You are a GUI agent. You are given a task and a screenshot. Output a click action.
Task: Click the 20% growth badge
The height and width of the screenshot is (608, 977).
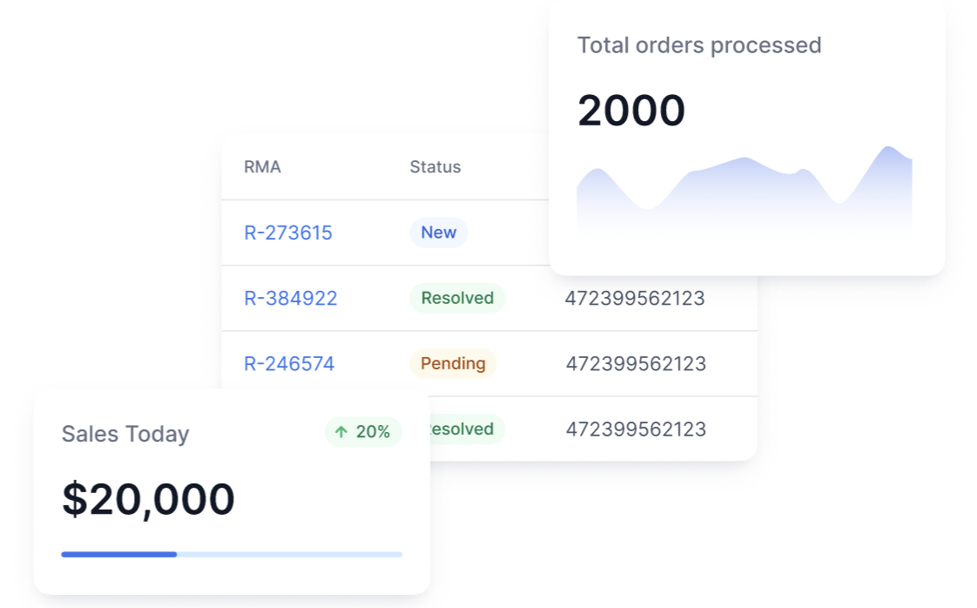[x=364, y=432]
